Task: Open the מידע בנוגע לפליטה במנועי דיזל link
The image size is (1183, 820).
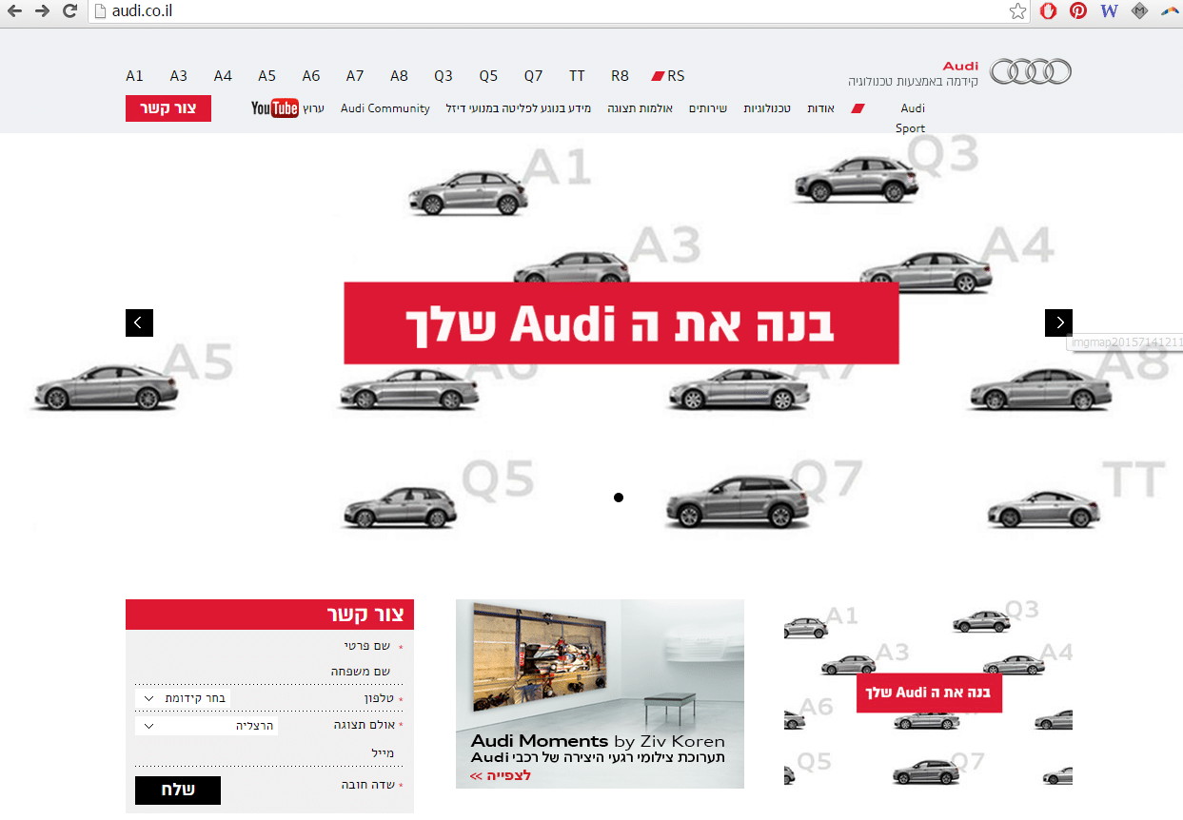Action: [519, 108]
